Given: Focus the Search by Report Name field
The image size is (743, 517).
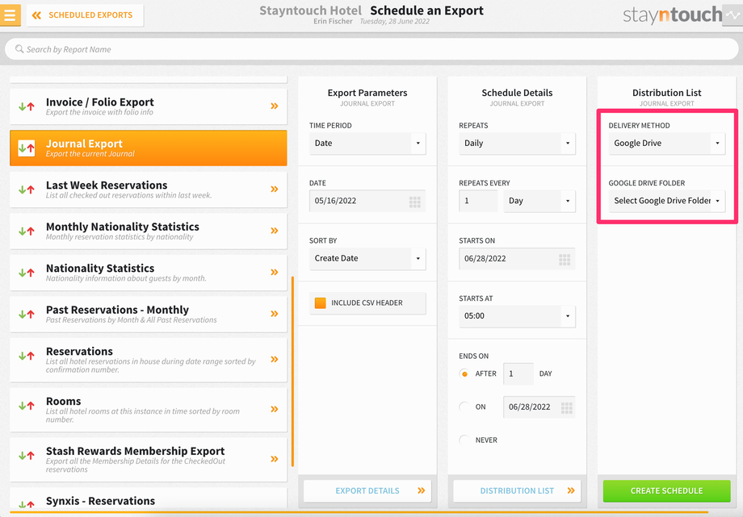Looking at the screenshot, I should coord(371,49).
